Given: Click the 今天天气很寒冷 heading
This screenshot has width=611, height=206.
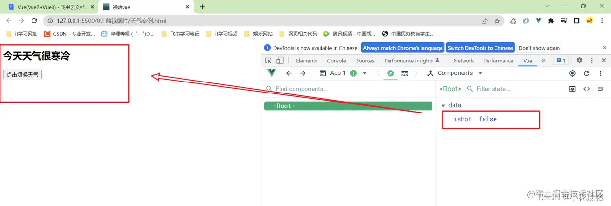Looking at the screenshot, I should pyautogui.click(x=37, y=56).
